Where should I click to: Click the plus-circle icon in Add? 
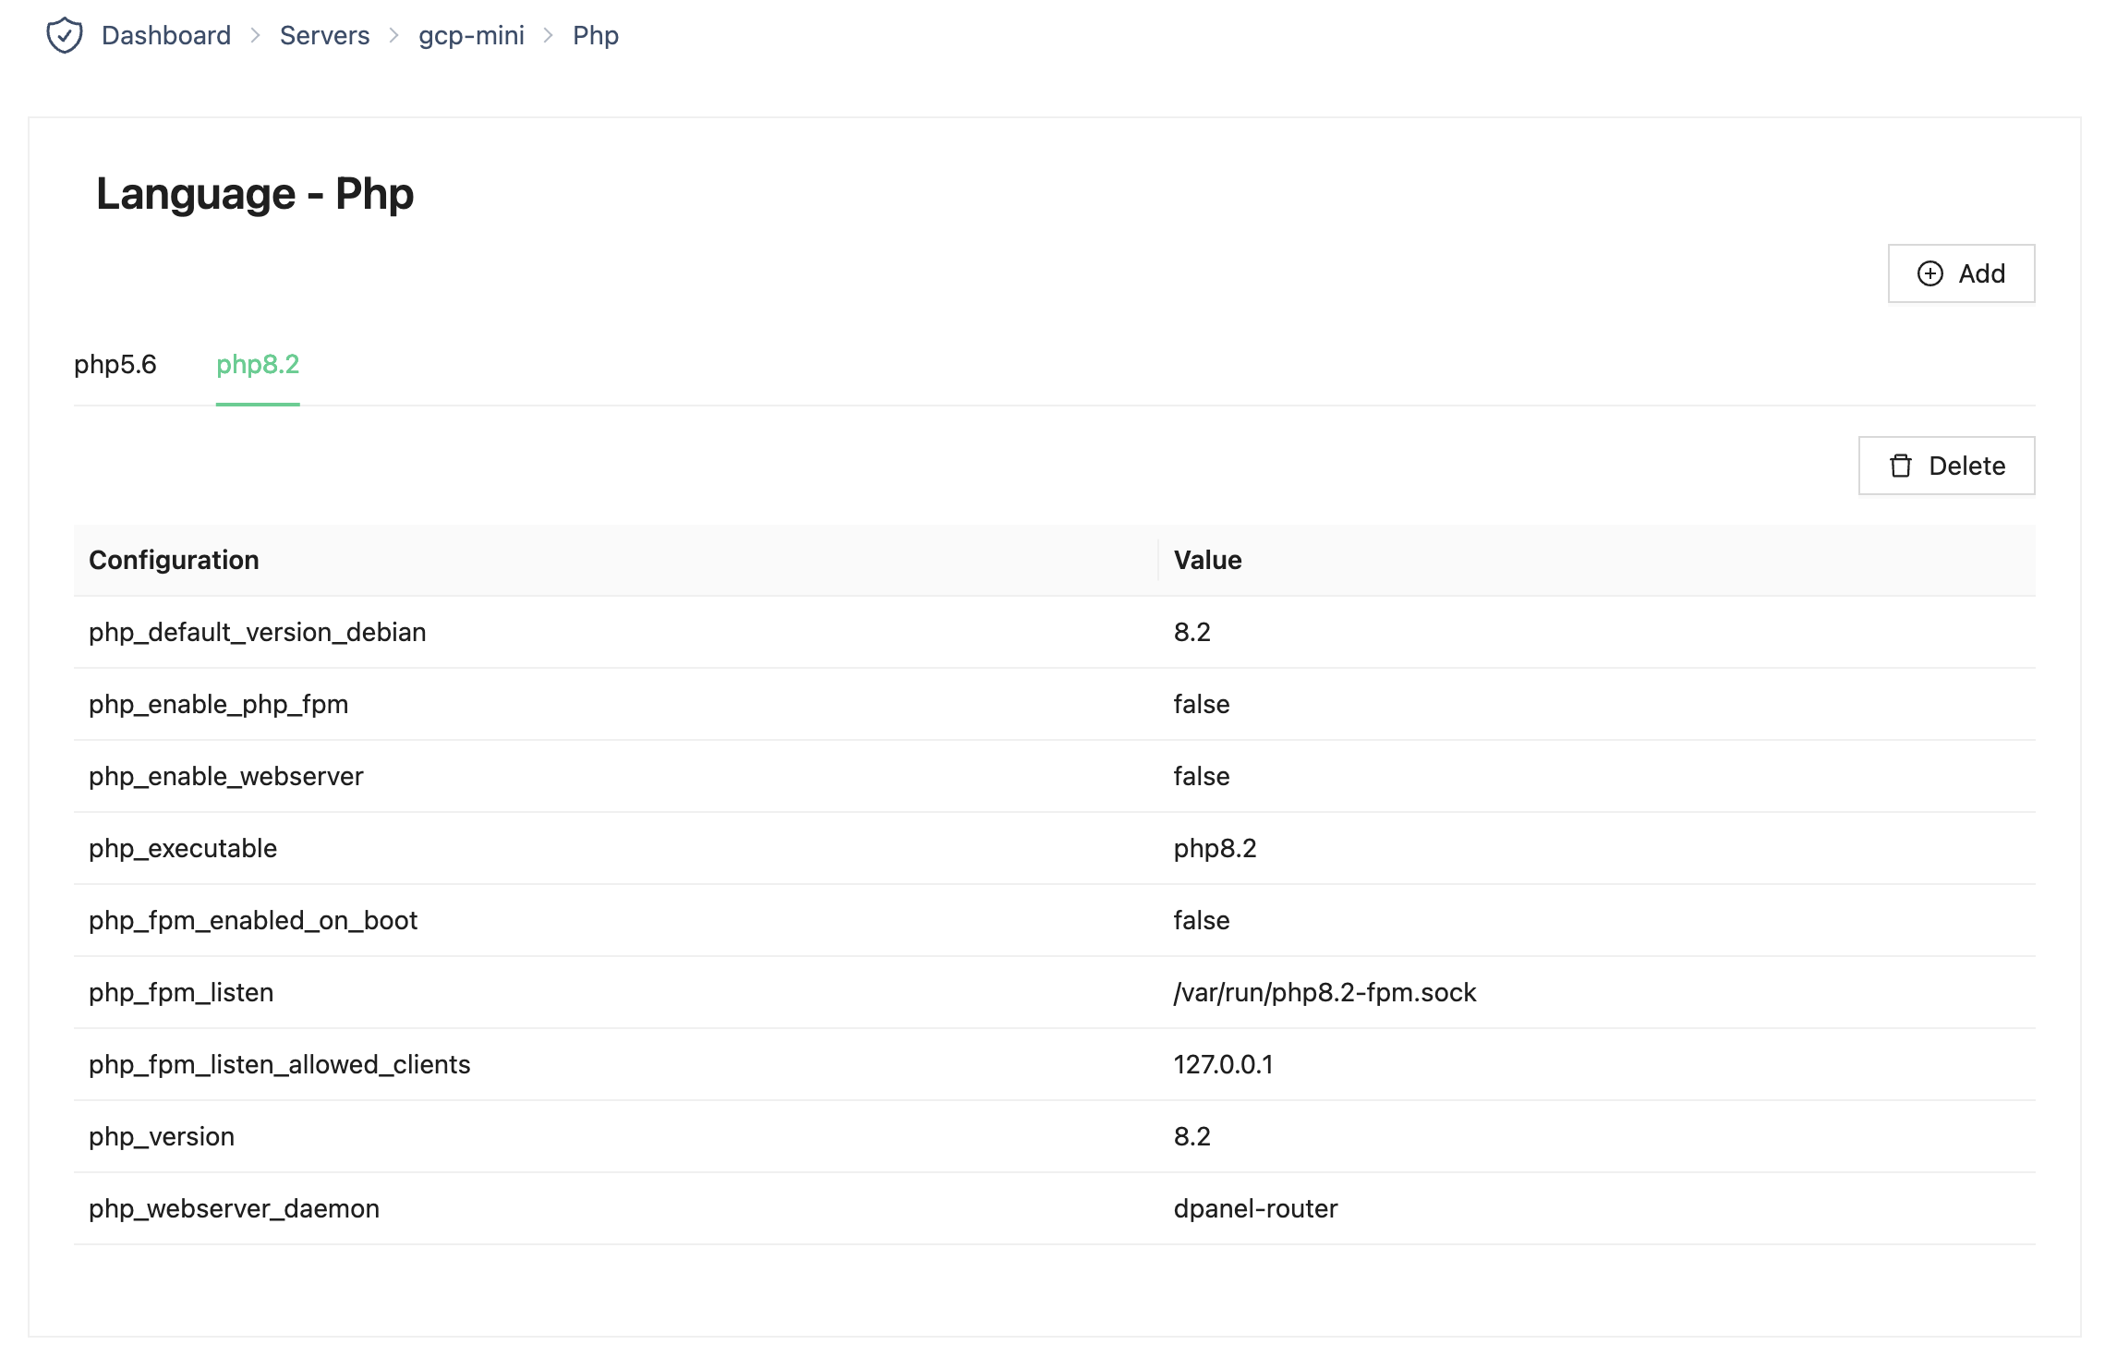point(1930,273)
